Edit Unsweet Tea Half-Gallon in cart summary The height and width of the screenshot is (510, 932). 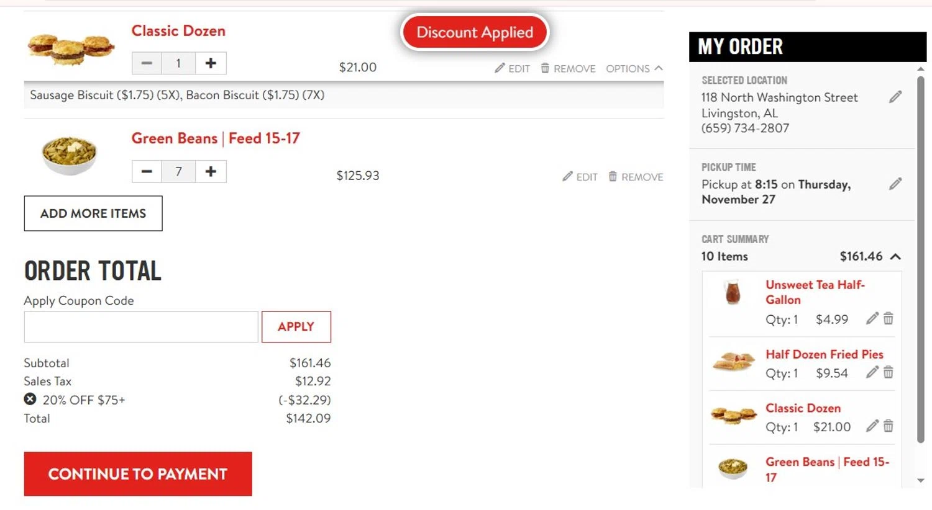(872, 319)
